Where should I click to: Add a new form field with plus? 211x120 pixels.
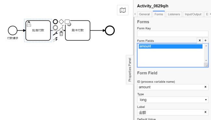click(x=205, y=40)
